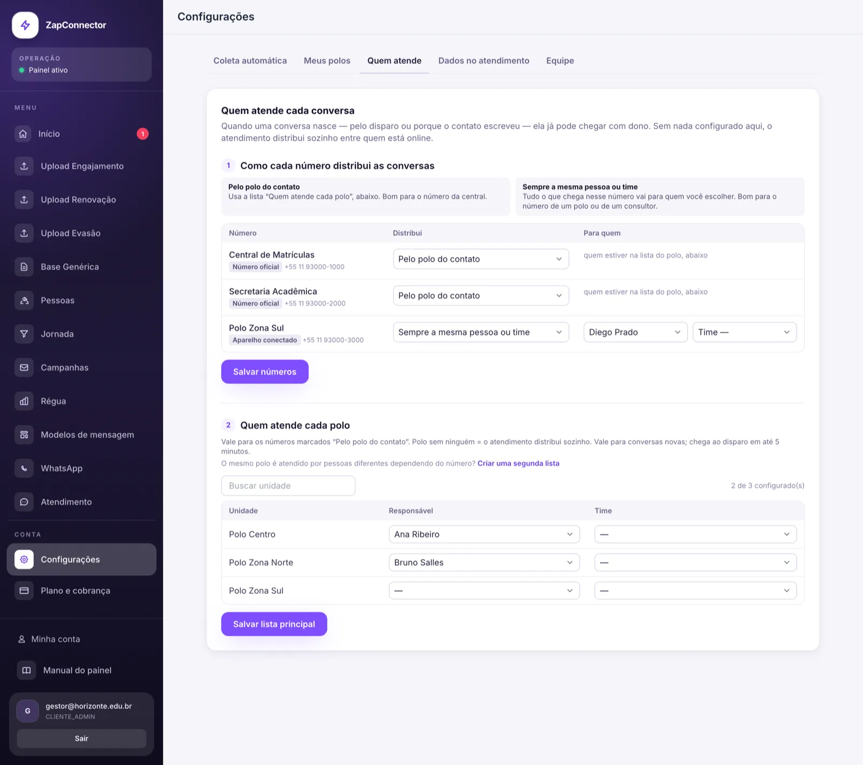Screen dimensions: 863x765
Task: Click the Painel ativo operation status card
Action: [81, 64]
